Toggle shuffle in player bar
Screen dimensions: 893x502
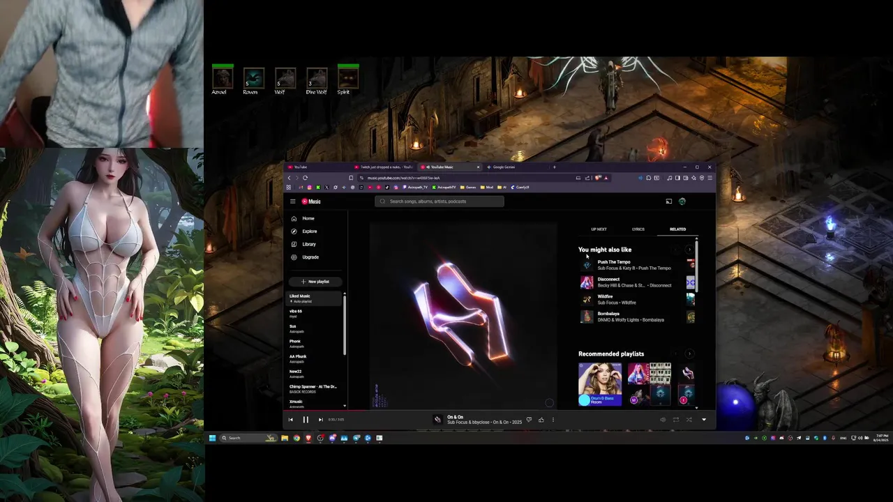[689, 420]
